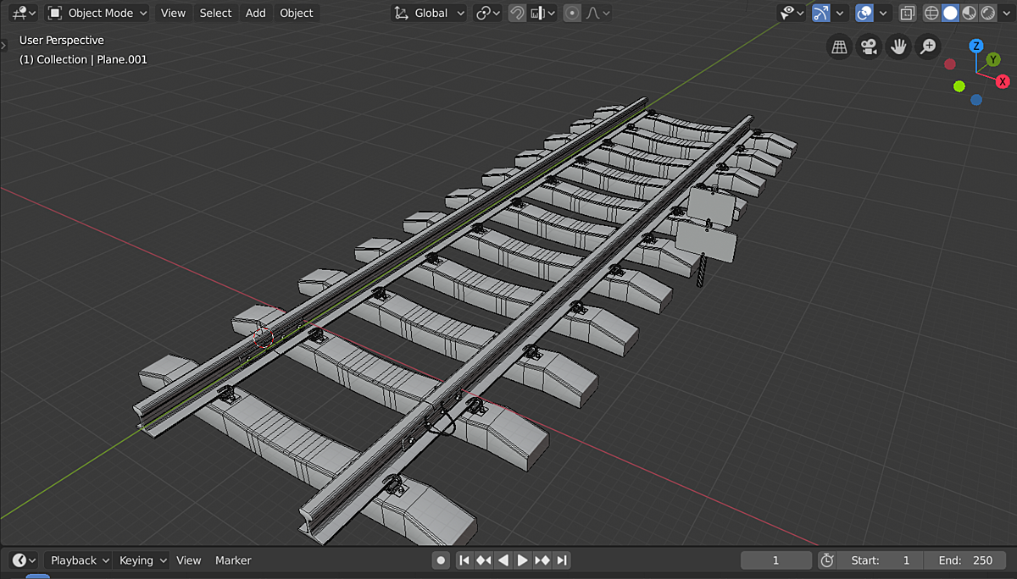Switch to wireframe viewport shading
This screenshot has height=579, width=1017.
pyautogui.click(x=931, y=13)
